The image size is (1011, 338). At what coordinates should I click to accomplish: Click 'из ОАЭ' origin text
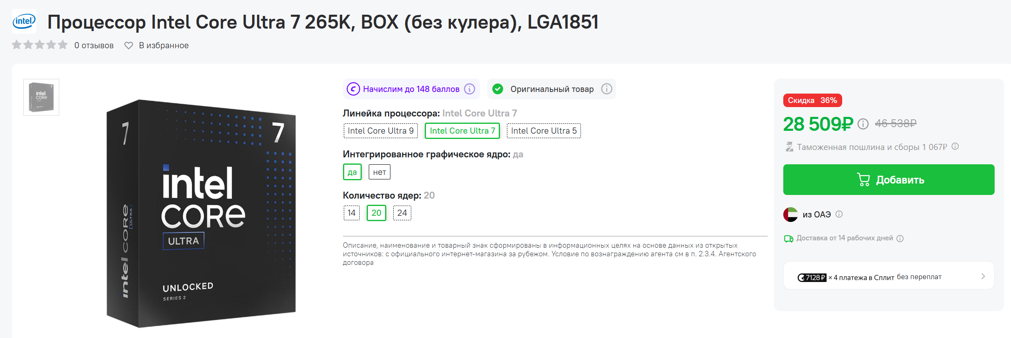pyautogui.click(x=817, y=215)
